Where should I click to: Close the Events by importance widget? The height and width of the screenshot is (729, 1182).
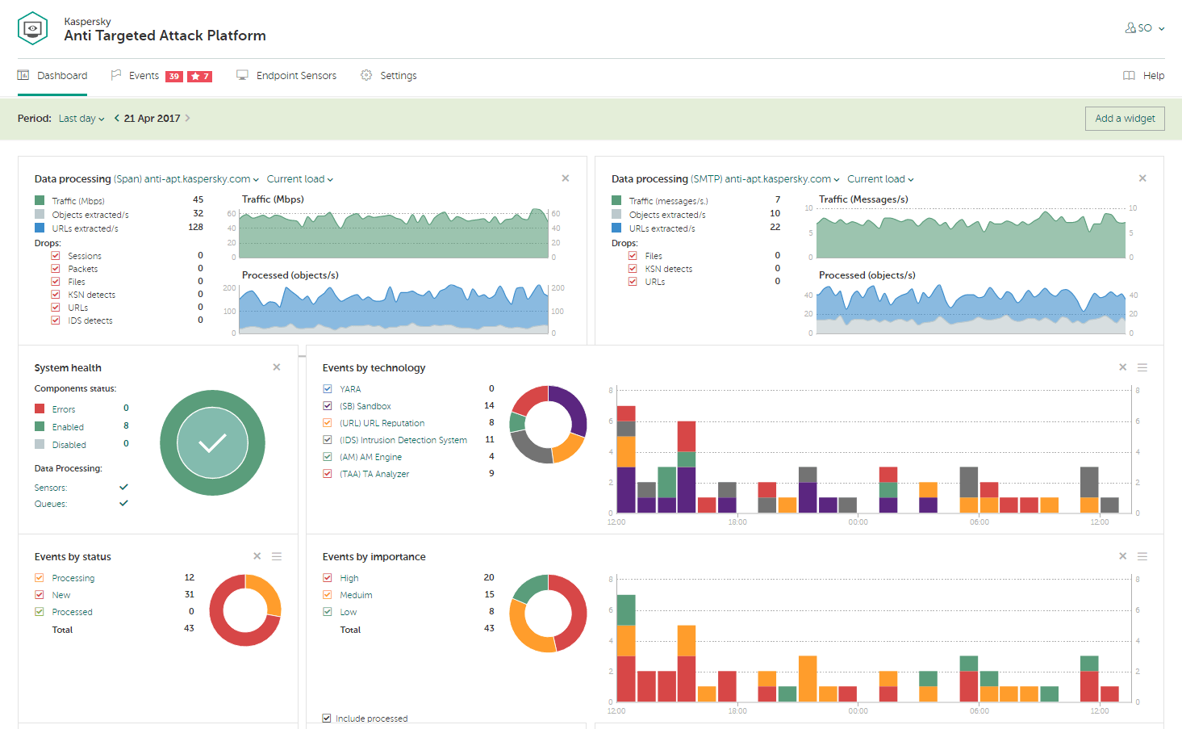click(1122, 556)
